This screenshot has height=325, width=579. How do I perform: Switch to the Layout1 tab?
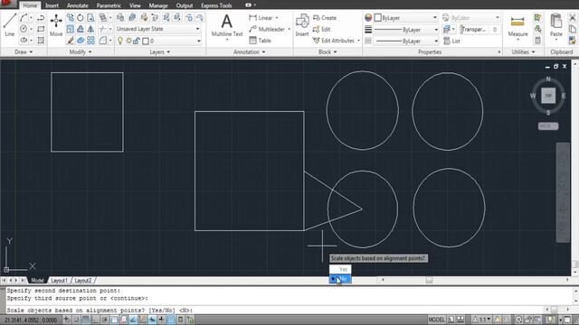(x=59, y=281)
